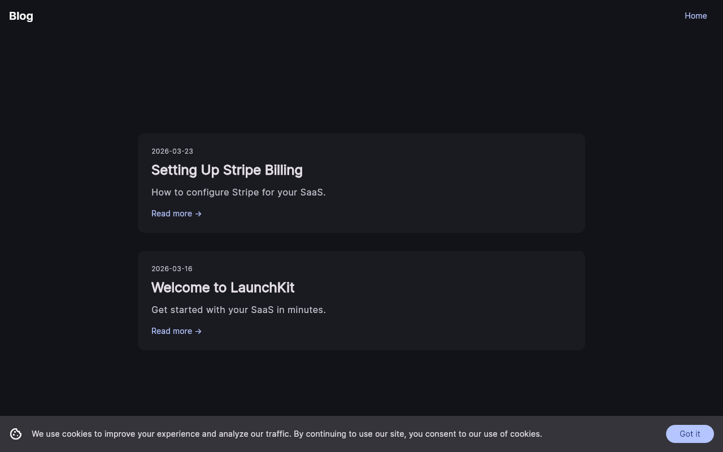The height and width of the screenshot is (452, 723).
Task: Click the Setting Up Stripe Billing title
Action: [227, 170]
